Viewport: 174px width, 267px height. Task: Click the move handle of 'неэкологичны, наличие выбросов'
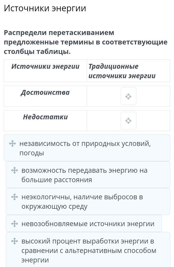pyautogui.click(x=15, y=197)
